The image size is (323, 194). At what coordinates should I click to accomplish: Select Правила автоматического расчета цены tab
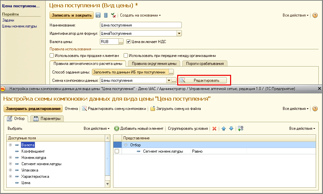click(x=88, y=64)
